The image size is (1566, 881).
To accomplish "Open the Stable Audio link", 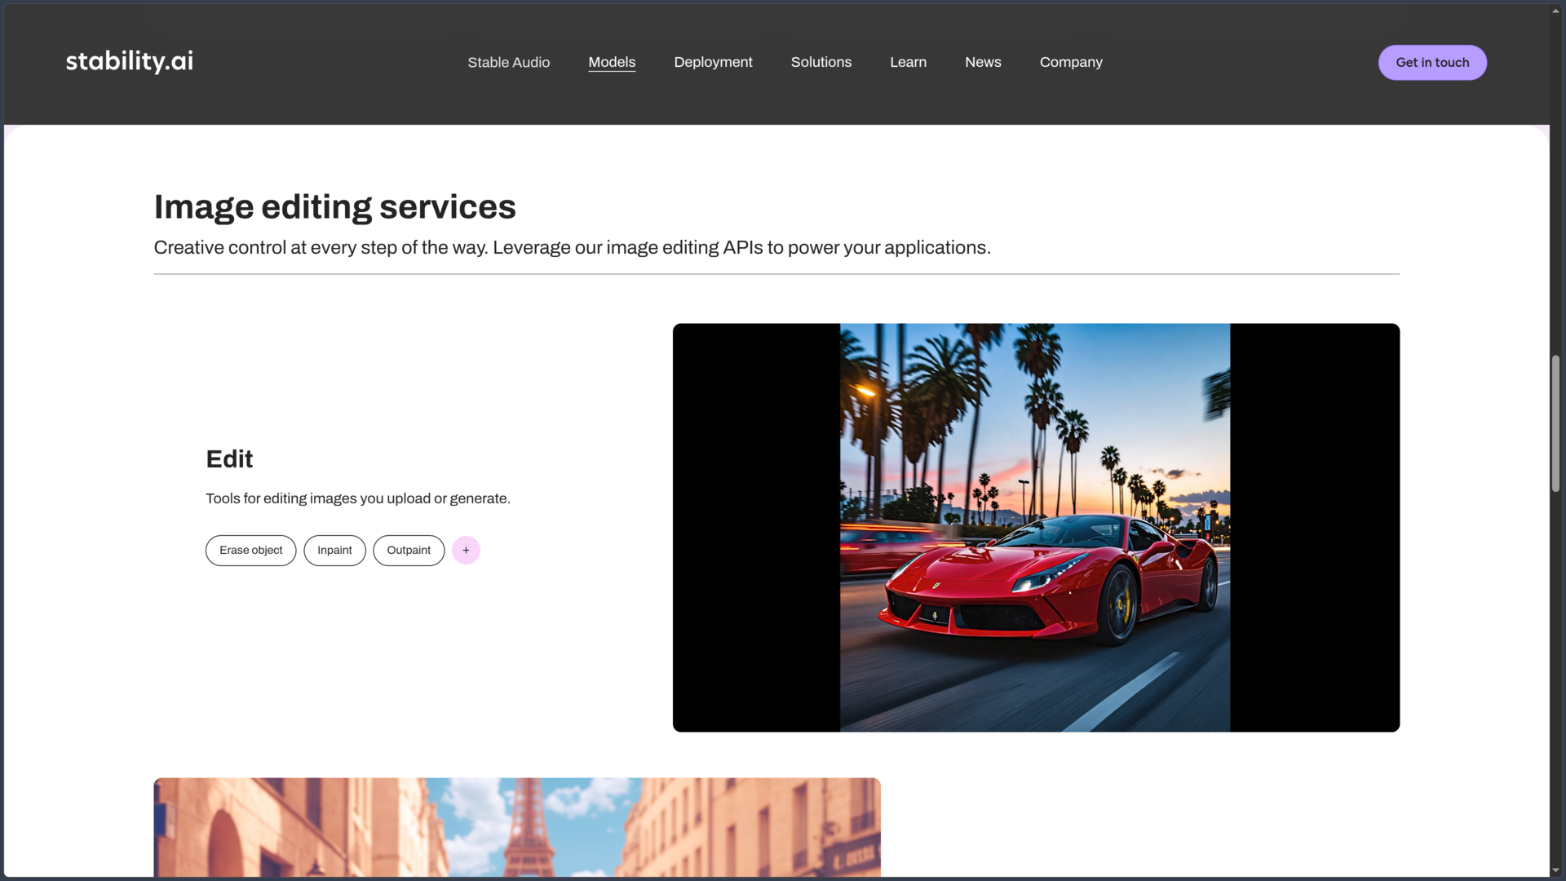I will tap(509, 62).
